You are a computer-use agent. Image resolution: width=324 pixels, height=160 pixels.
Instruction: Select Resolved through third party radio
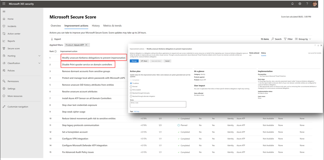click(x=131, y=93)
